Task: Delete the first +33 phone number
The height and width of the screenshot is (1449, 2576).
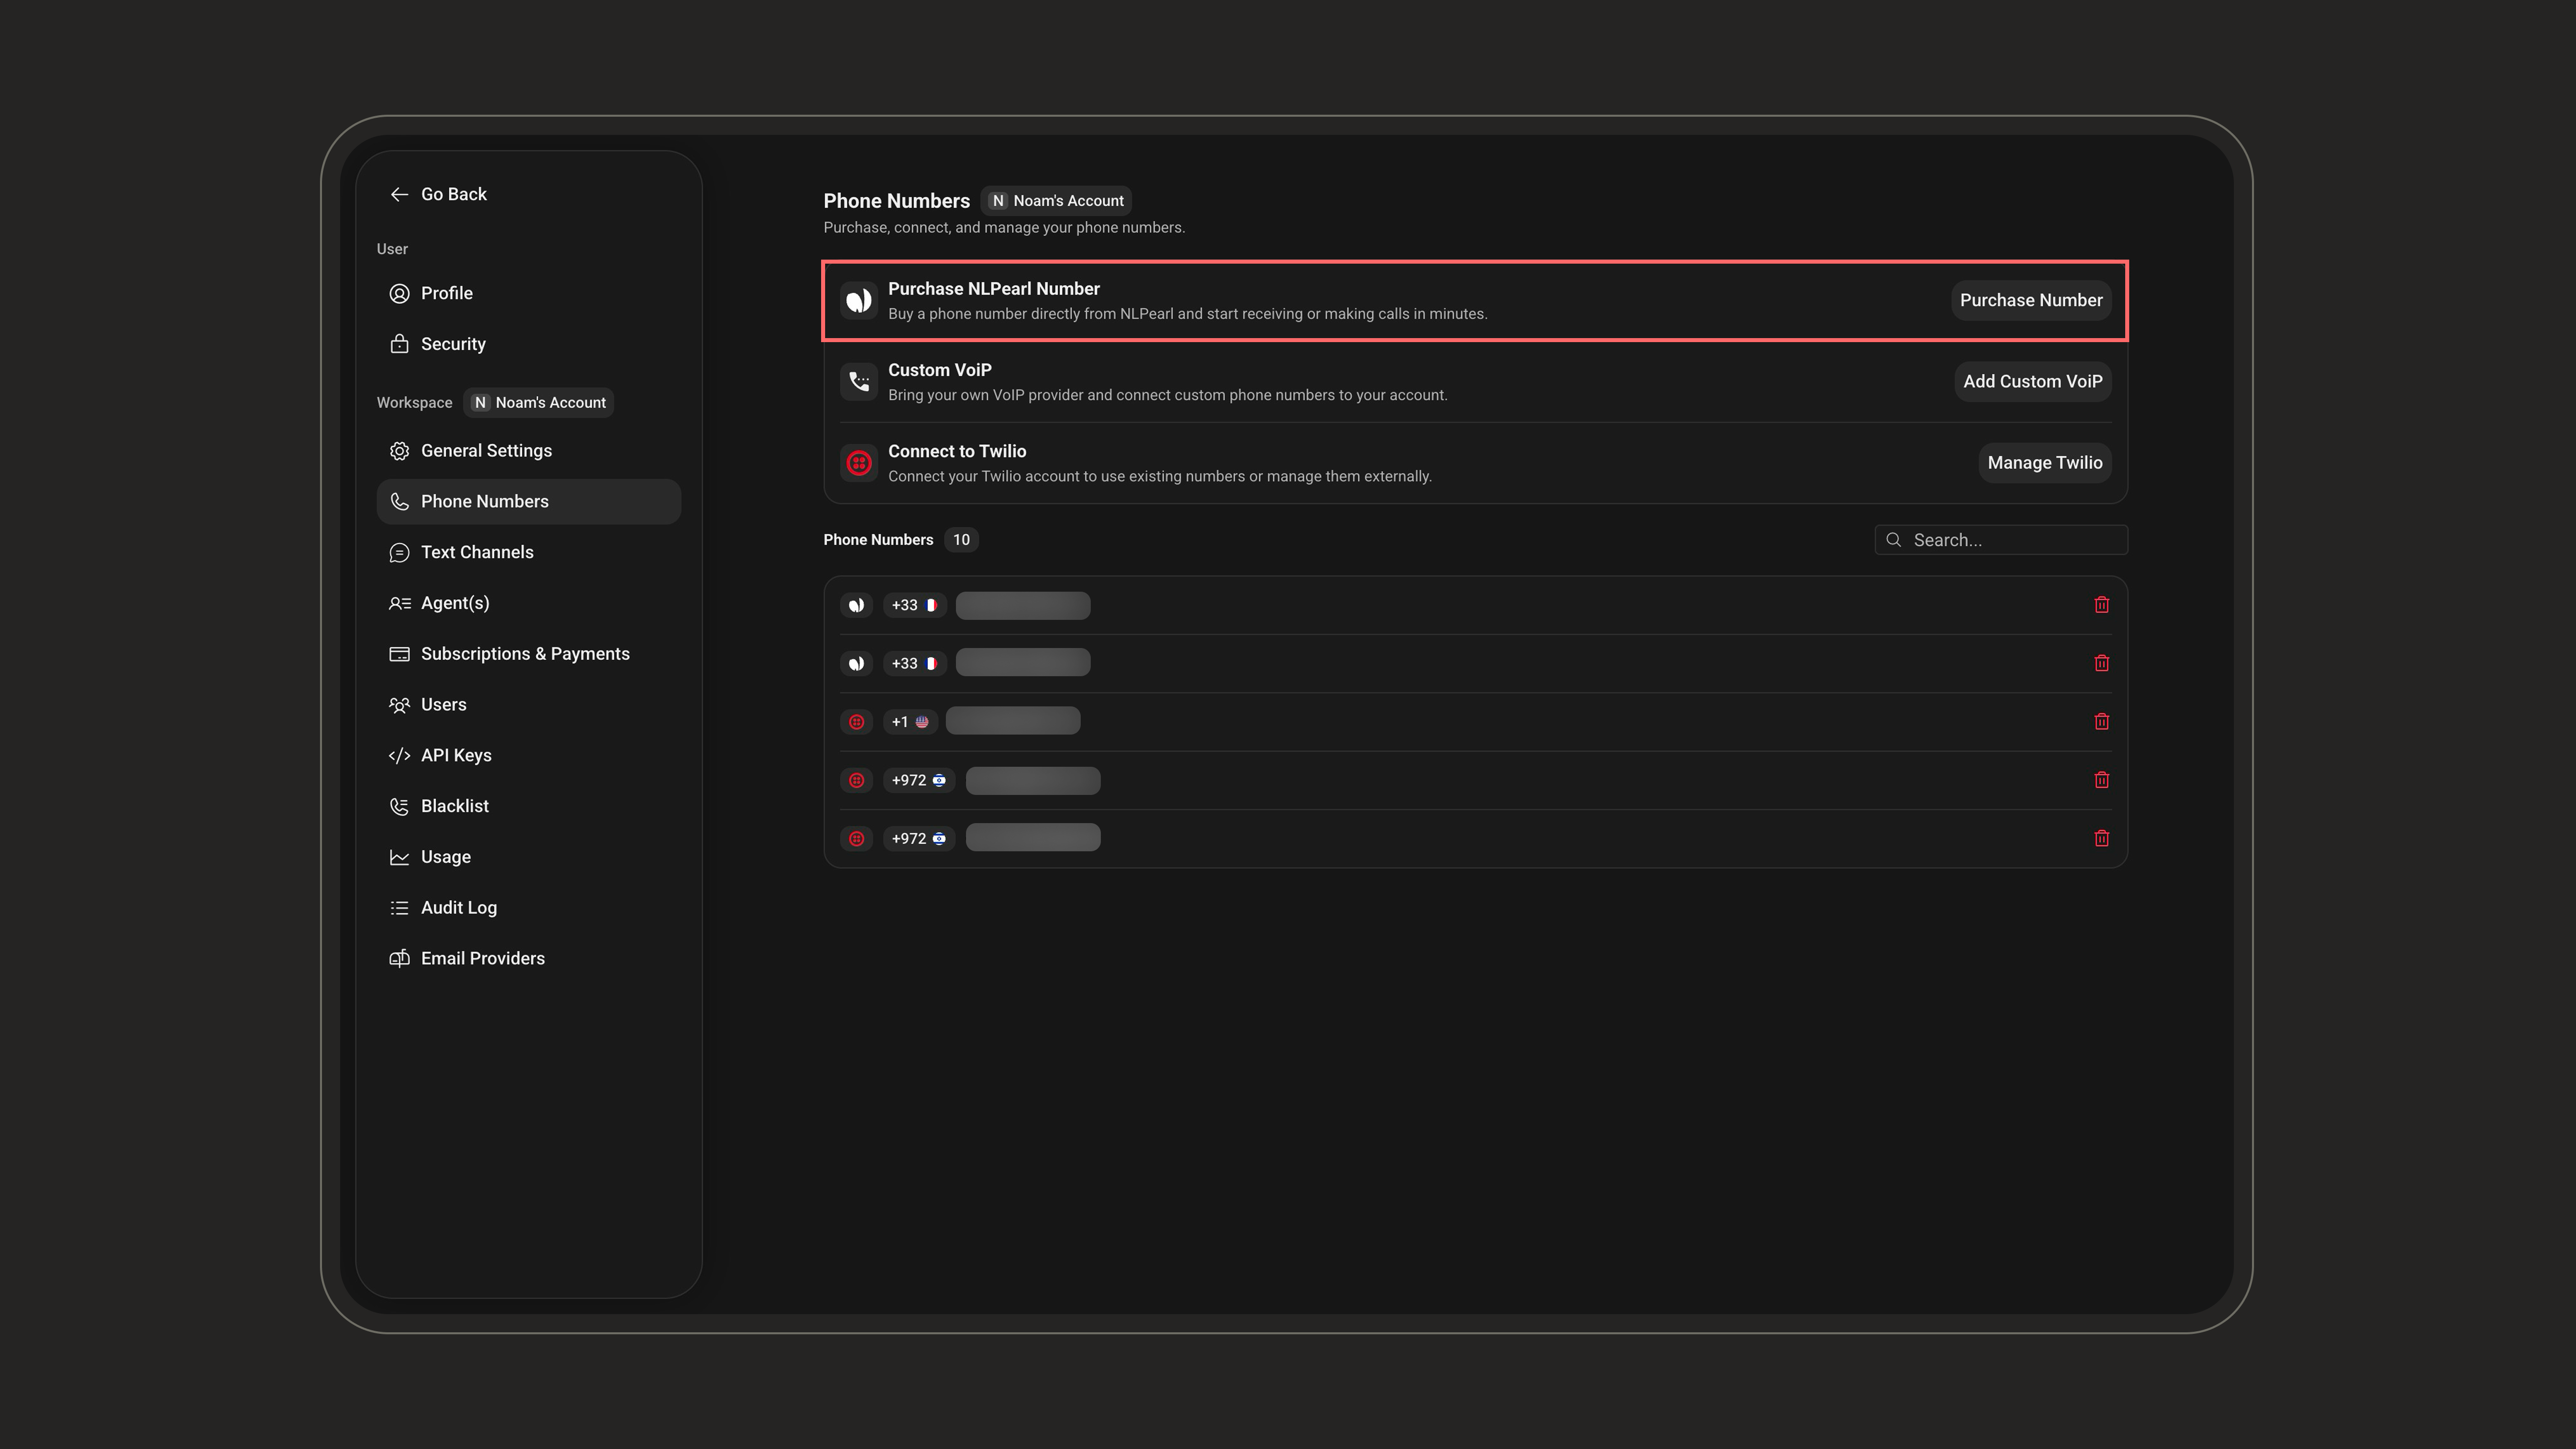Action: pyautogui.click(x=2101, y=605)
